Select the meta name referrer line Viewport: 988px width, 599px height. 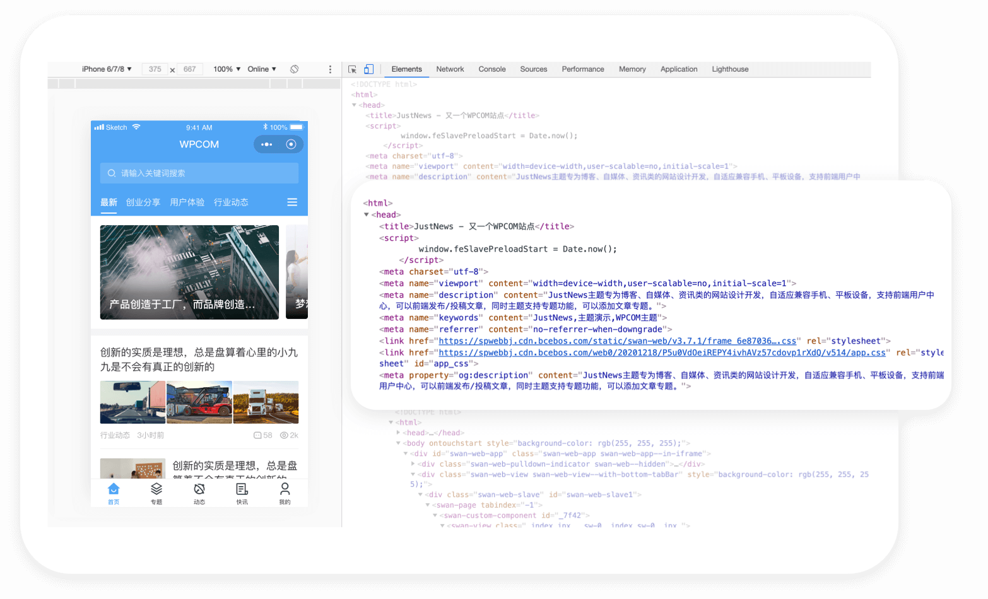click(526, 330)
